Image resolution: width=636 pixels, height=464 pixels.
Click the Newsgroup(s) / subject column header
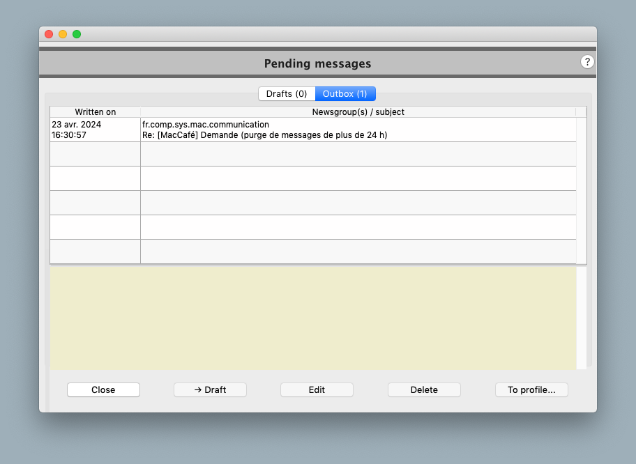pyautogui.click(x=358, y=111)
